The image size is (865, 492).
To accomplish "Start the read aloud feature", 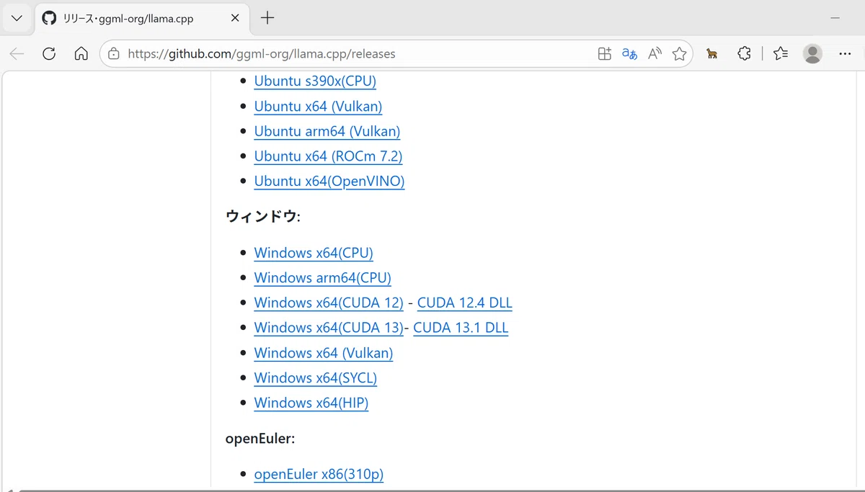I will 655,53.
